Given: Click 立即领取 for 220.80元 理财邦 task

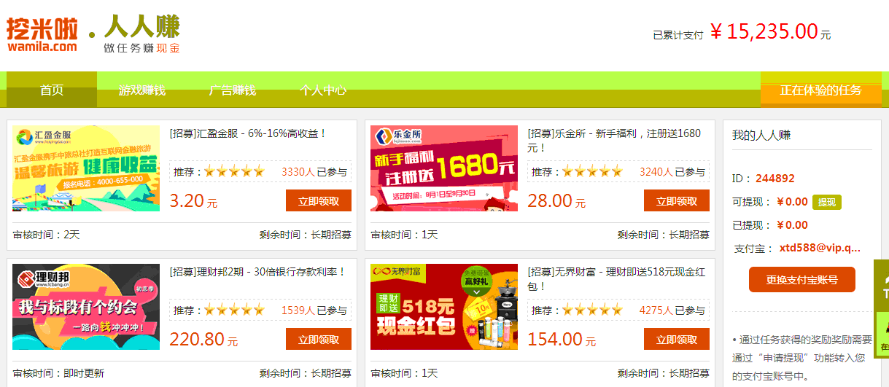Looking at the screenshot, I should coord(319,339).
